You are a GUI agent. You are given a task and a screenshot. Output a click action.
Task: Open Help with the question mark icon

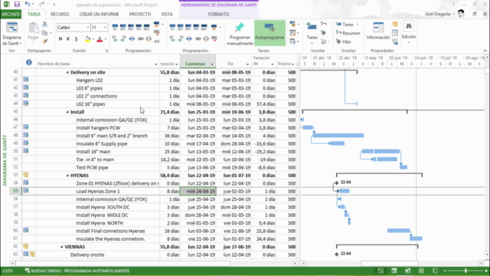click(x=453, y=5)
